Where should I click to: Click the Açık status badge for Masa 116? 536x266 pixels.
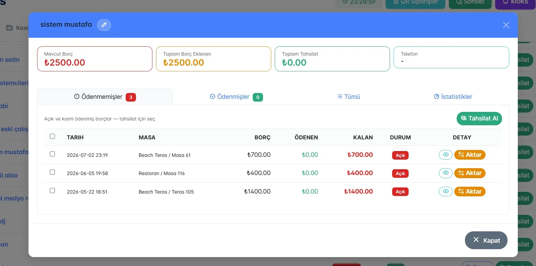(400, 173)
